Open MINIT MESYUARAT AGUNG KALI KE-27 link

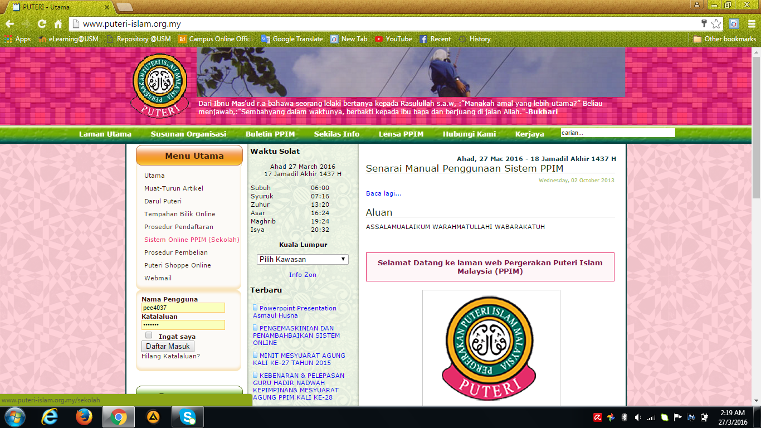click(299, 359)
